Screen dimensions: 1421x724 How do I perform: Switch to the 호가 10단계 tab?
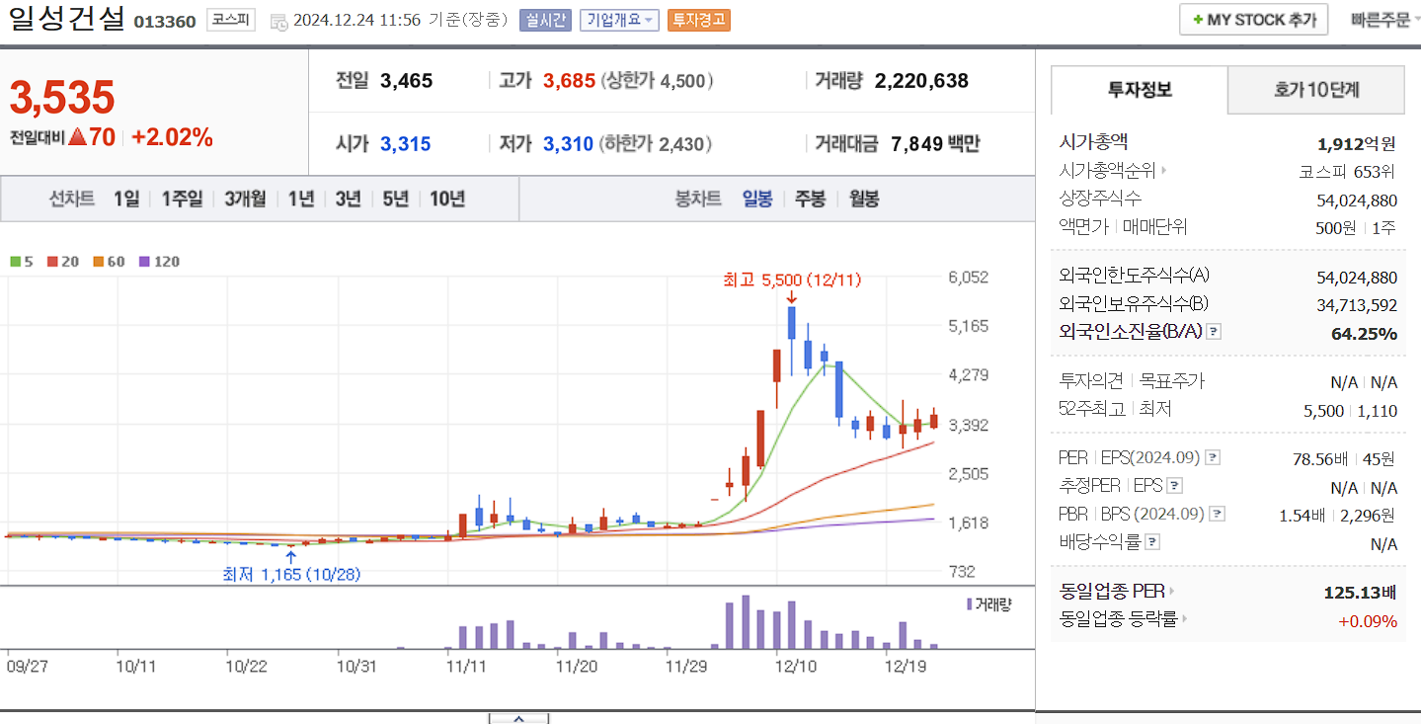pos(1314,89)
